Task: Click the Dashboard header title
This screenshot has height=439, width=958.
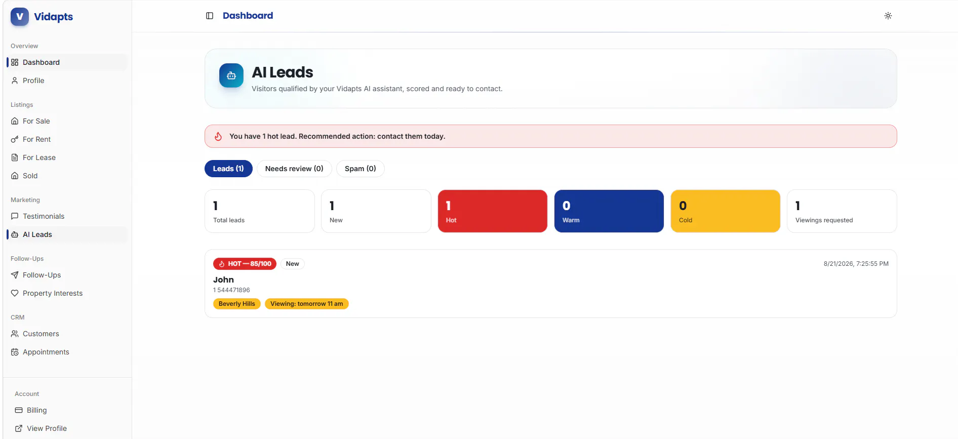Action: pos(248,16)
